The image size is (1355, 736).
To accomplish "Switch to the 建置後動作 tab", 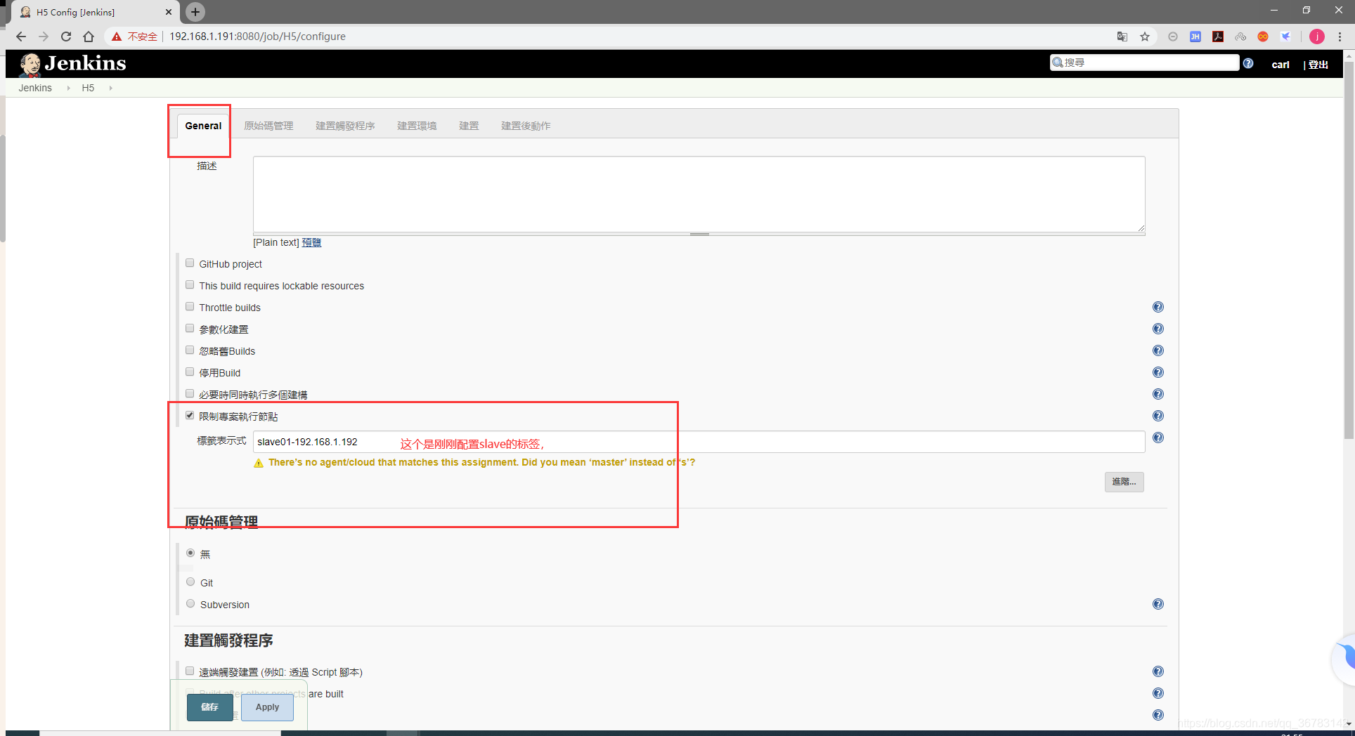I will (x=526, y=126).
